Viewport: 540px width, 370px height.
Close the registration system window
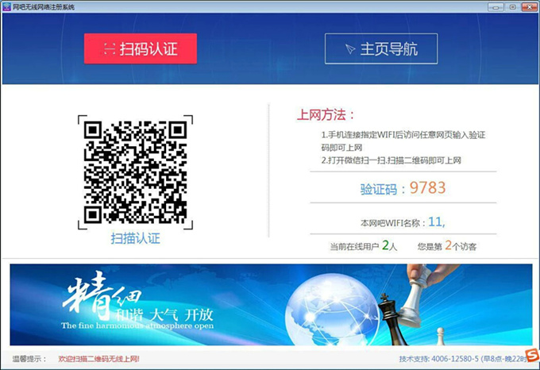[x=530, y=7]
